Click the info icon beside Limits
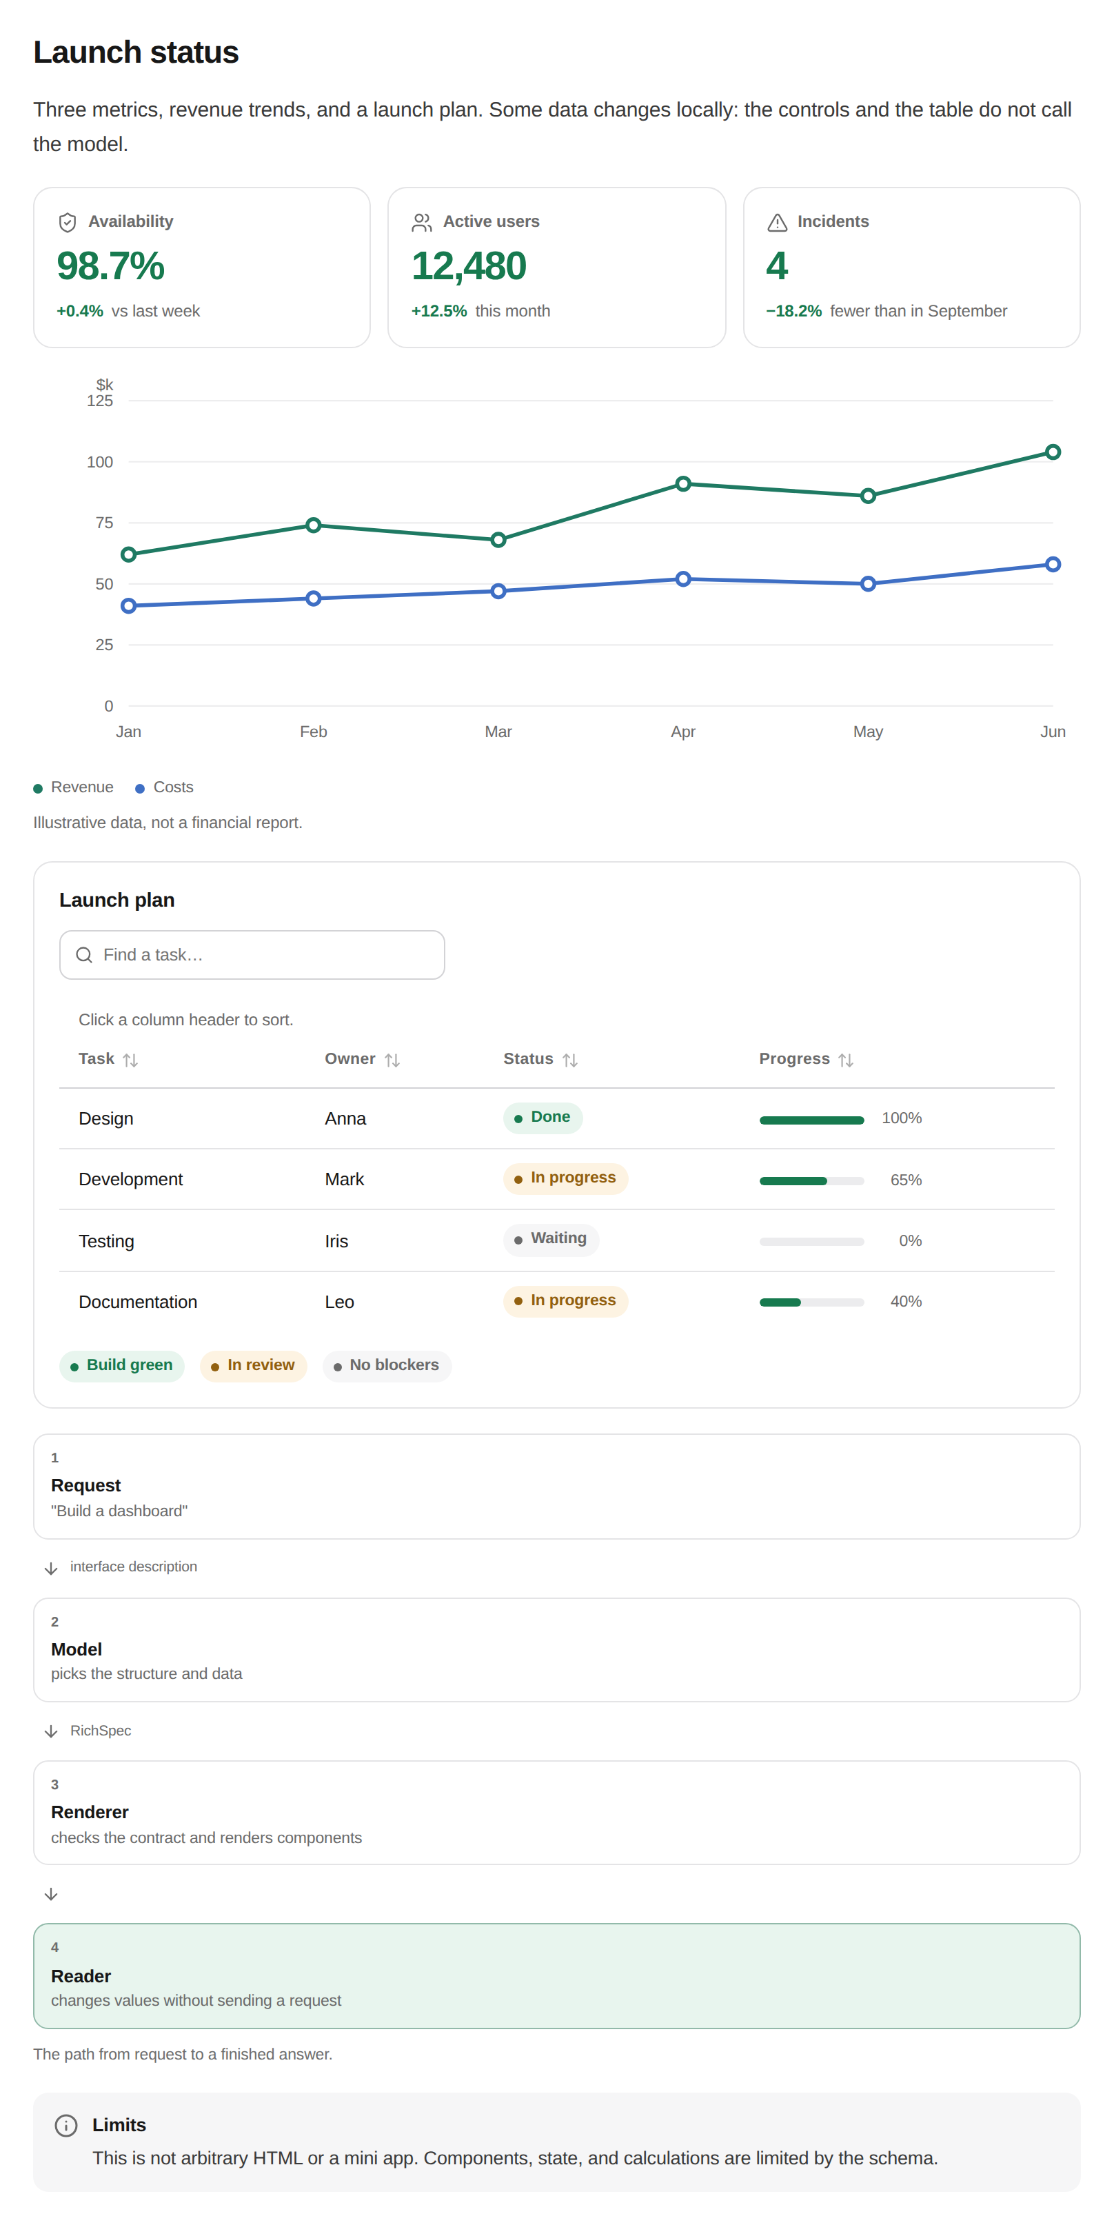This screenshot has height=2225, width=1114. pos(65,2126)
